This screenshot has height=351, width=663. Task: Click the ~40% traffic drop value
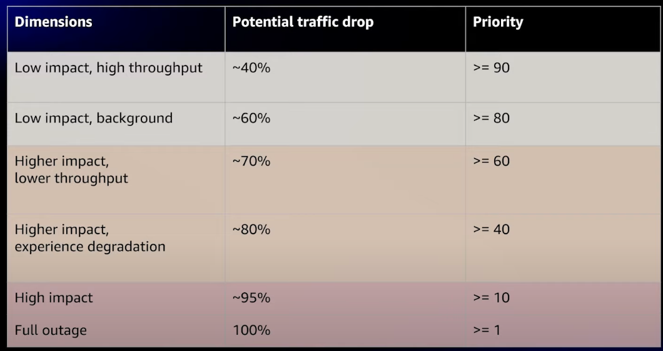(x=251, y=67)
